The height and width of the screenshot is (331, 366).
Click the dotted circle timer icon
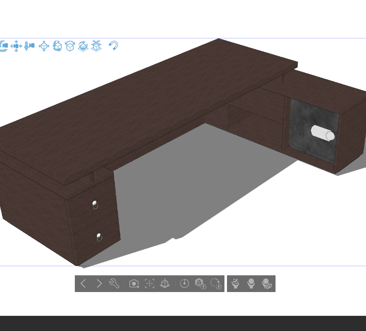(x=216, y=283)
